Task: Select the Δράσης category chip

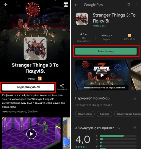Action: tap(104, 114)
